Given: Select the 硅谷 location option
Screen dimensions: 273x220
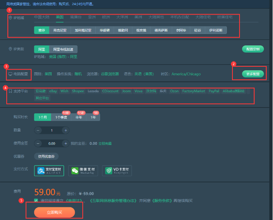Looking at the screenshot, I should 198,30.
